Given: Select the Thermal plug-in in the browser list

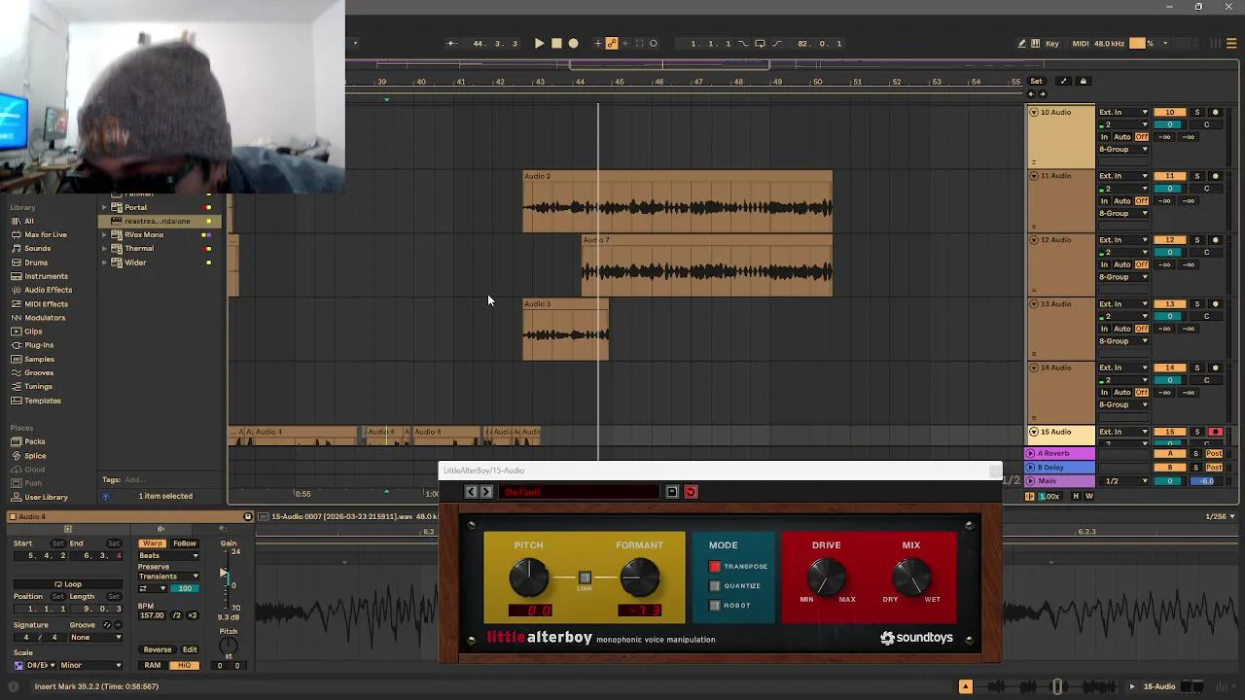Looking at the screenshot, I should click(139, 249).
